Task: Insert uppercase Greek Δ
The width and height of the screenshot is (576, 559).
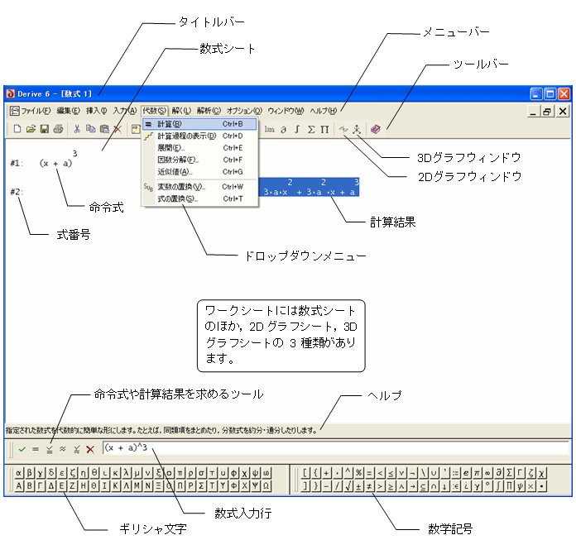Action: pyautogui.click(x=50, y=486)
